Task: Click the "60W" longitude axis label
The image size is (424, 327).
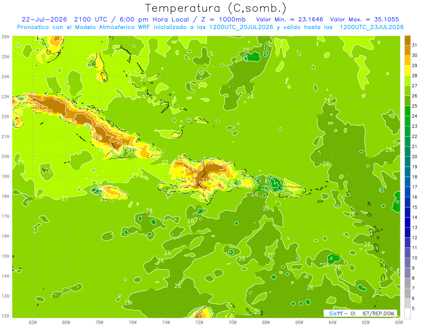Action: (399, 322)
